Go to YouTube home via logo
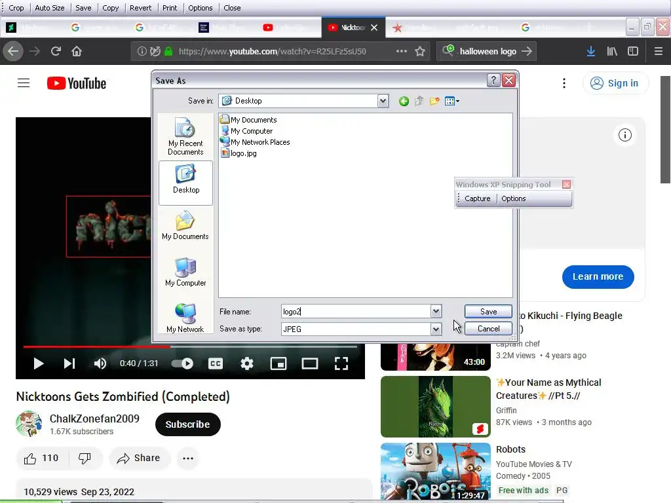The height and width of the screenshot is (503, 671). (x=77, y=83)
